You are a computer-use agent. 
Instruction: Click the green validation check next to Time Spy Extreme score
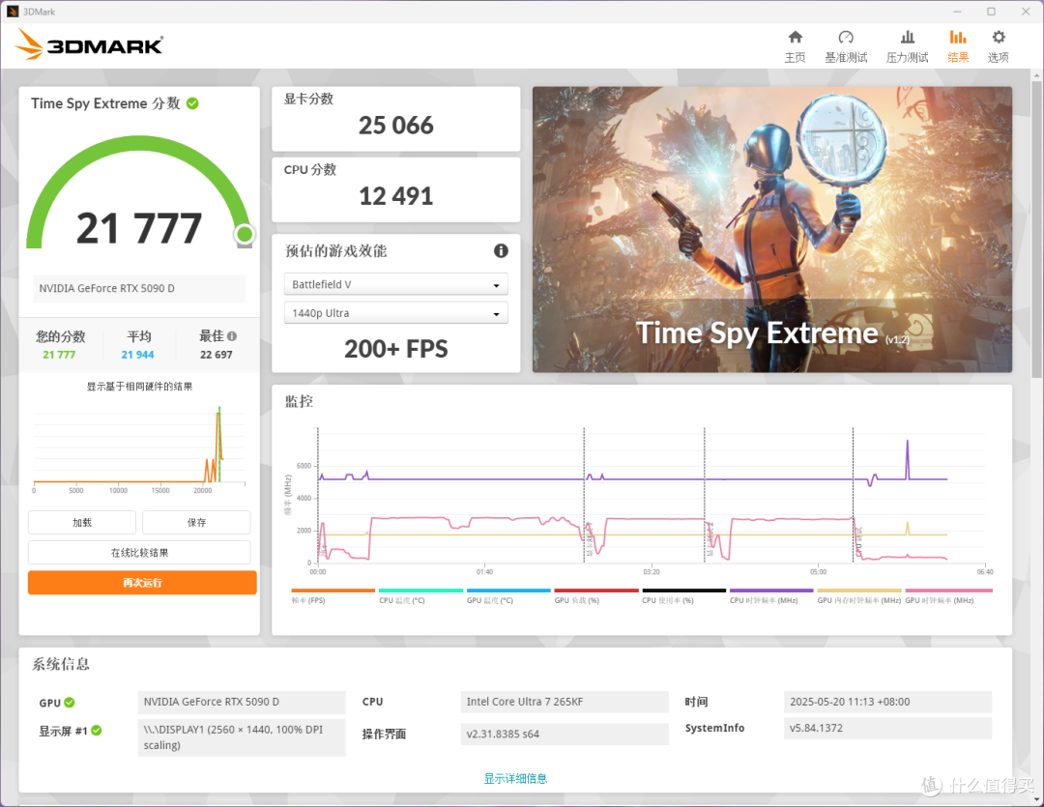click(192, 103)
